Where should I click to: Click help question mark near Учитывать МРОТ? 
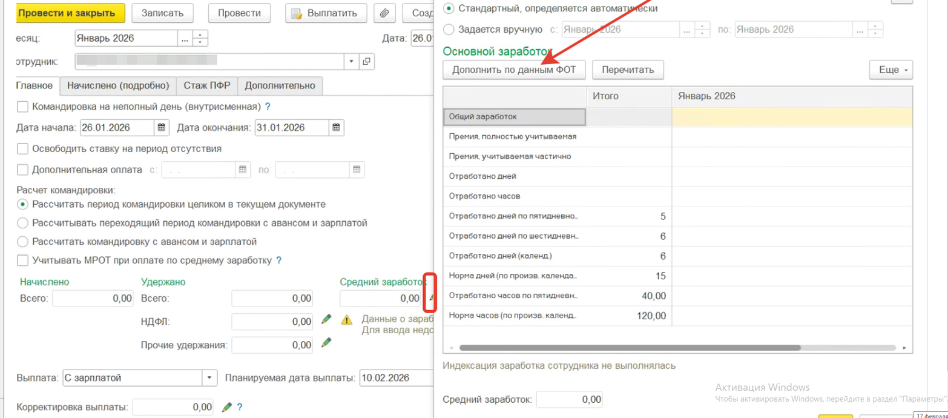coord(278,260)
